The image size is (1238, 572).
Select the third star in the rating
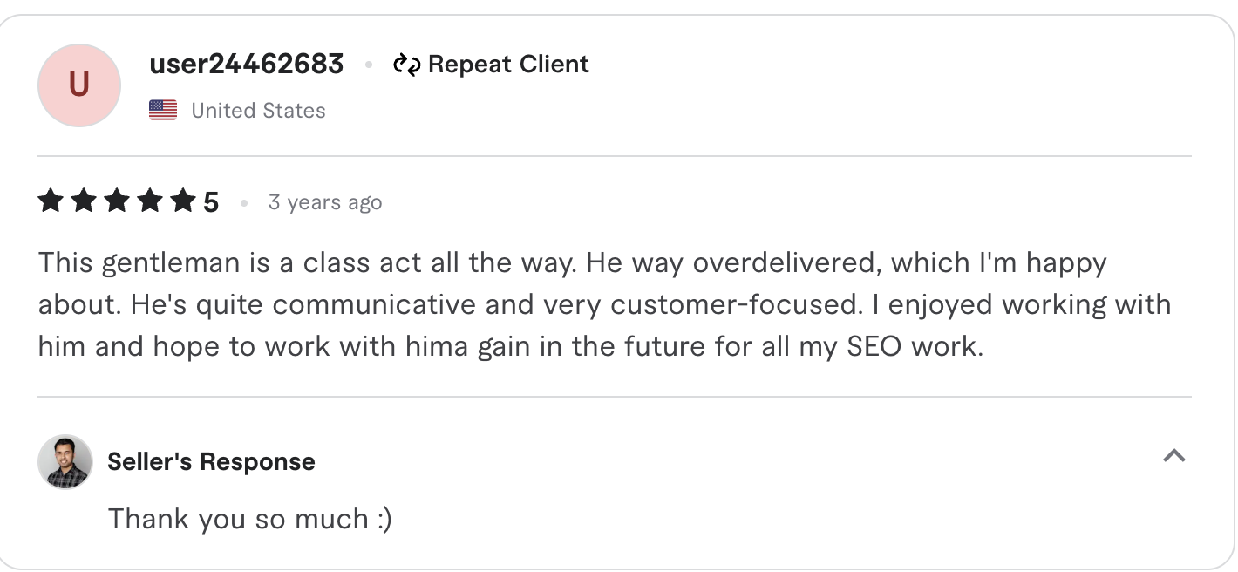click(x=117, y=200)
